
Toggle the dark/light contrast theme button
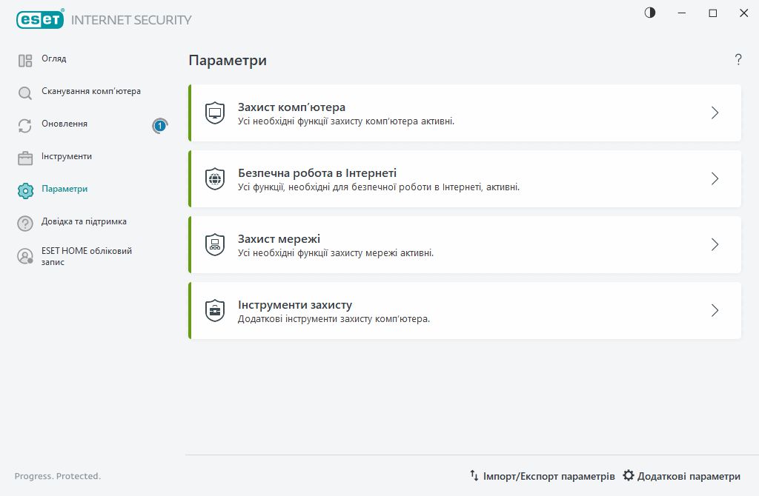pos(650,13)
